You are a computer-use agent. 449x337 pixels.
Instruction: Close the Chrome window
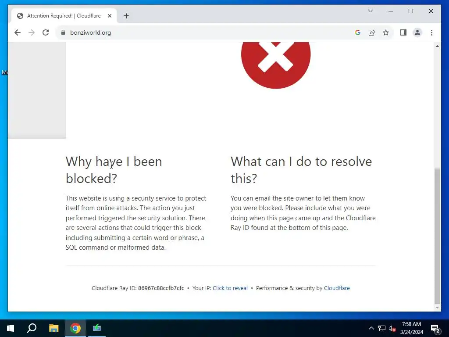tap(431, 11)
